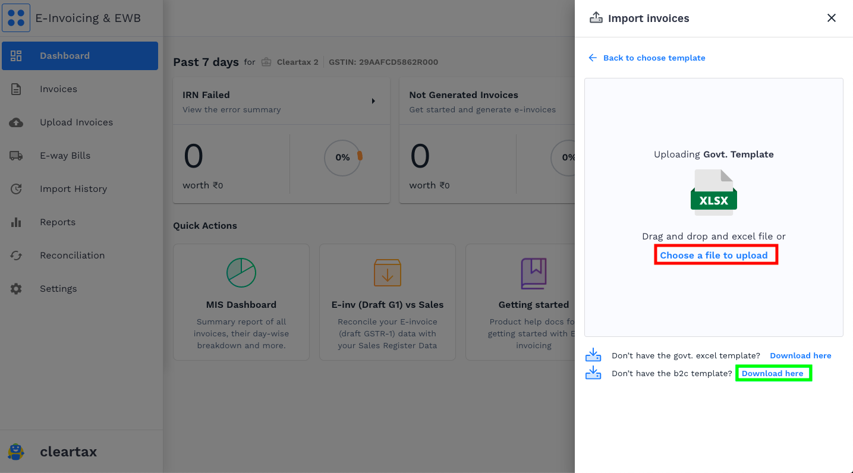Click Choose a file to upload link
Image resolution: width=853 pixels, height=473 pixels.
click(x=714, y=256)
